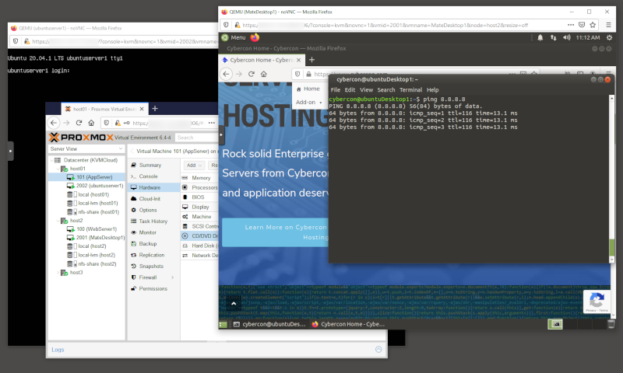The width and height of the screenshot is (623, 373).
Task: Go to home in Proxmox browser toolbar
Action: pyautogui.click(x=91, y=123)
